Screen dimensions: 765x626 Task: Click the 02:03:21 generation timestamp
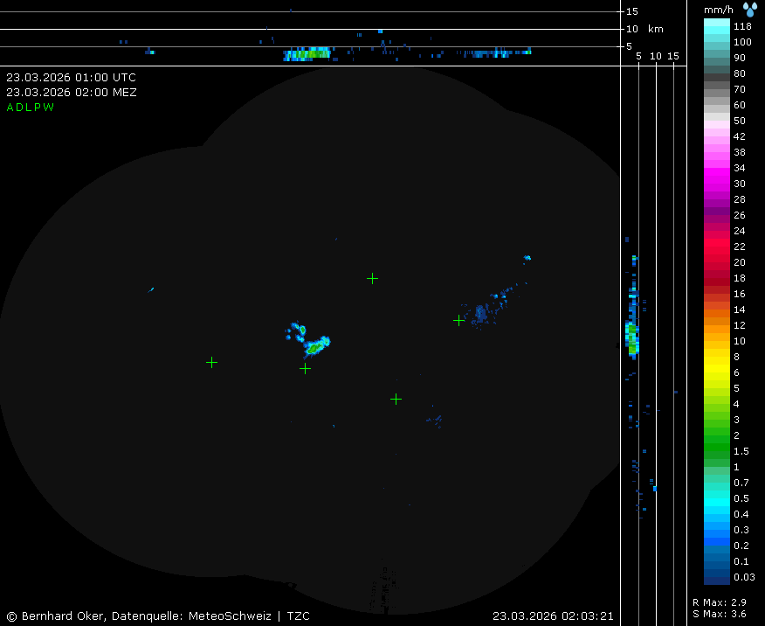[x=553, y=616]
